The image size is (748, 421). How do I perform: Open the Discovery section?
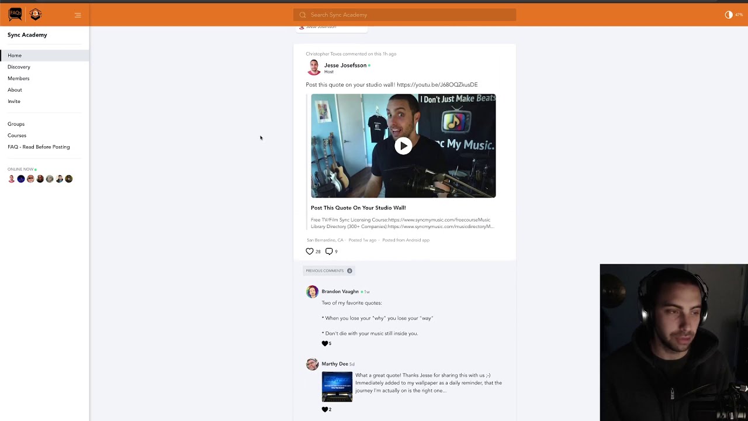coord(19,67)
